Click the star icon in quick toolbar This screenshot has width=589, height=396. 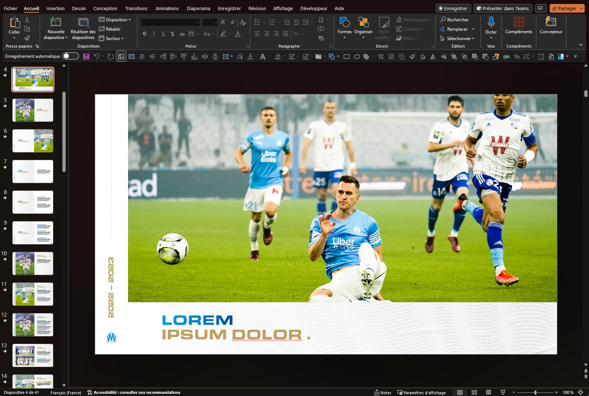(423, 57)
